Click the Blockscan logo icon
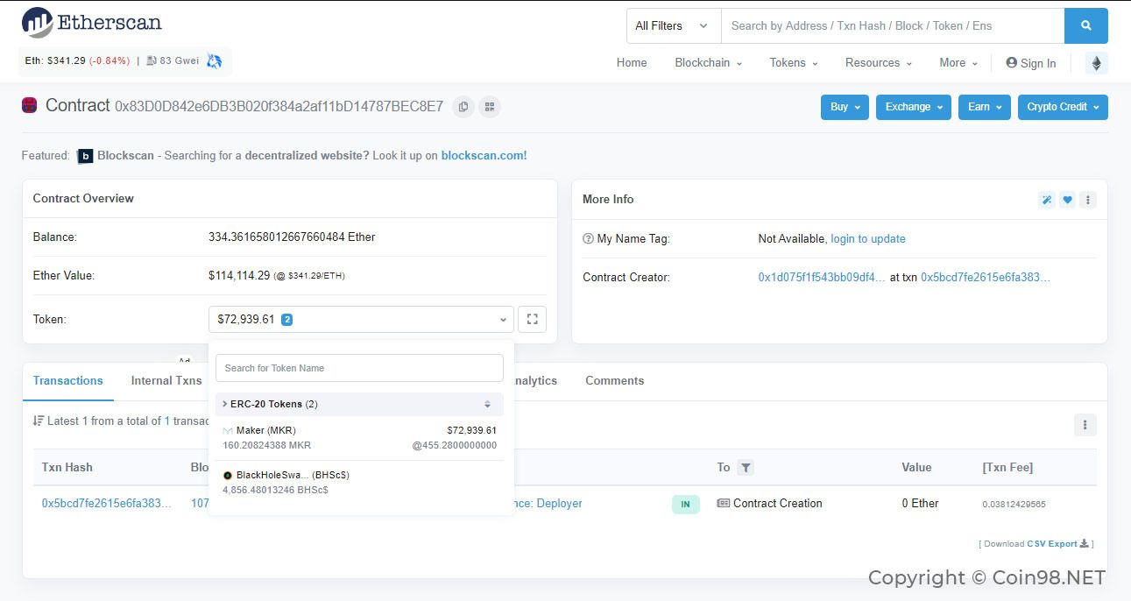The image size is (1131, 601). coord(85,156)
